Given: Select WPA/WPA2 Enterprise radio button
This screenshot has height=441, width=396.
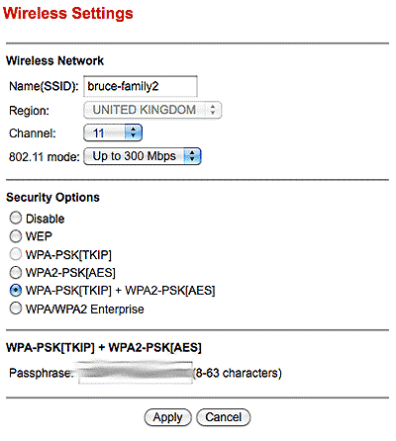Looking at the screenshot, I should [16, 309].
